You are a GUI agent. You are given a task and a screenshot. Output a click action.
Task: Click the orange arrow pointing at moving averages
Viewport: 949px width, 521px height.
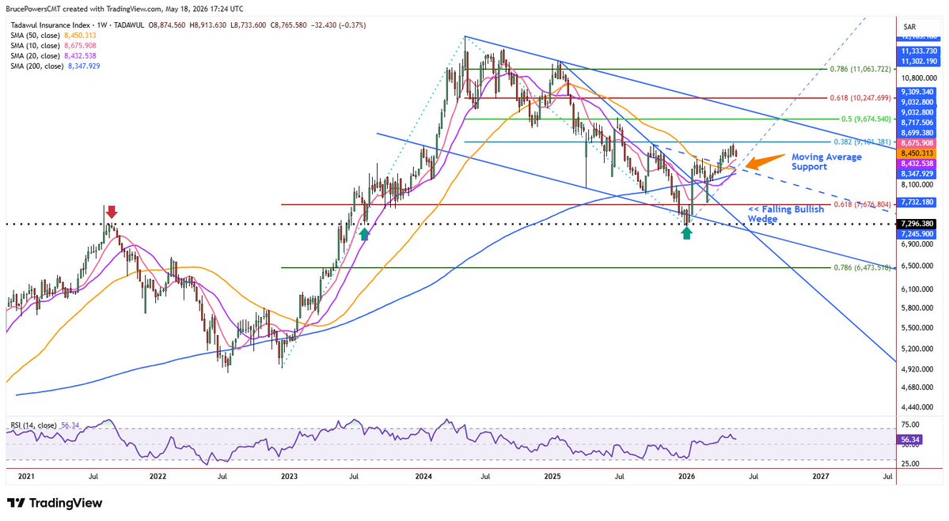(765, 160)
